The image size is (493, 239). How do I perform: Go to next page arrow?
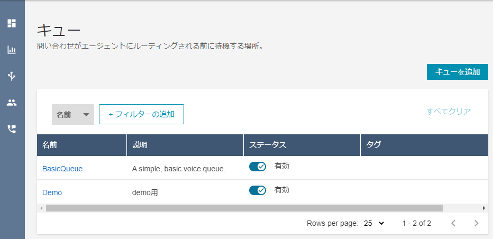pyautogui.click(x=476, y=223)
